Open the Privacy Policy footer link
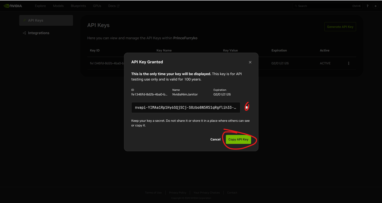 [x=178, y=193]
